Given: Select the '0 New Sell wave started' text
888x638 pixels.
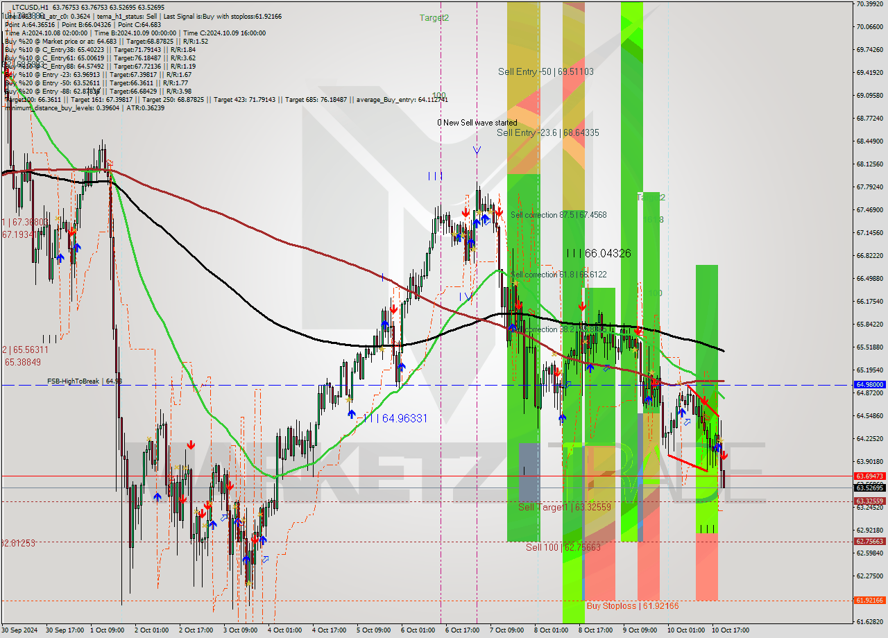Looking at the screenshot, I should (477, 123).
